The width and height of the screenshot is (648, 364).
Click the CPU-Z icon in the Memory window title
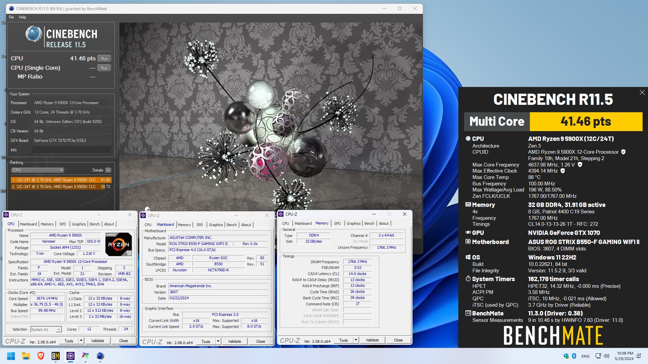coord(281,214)
